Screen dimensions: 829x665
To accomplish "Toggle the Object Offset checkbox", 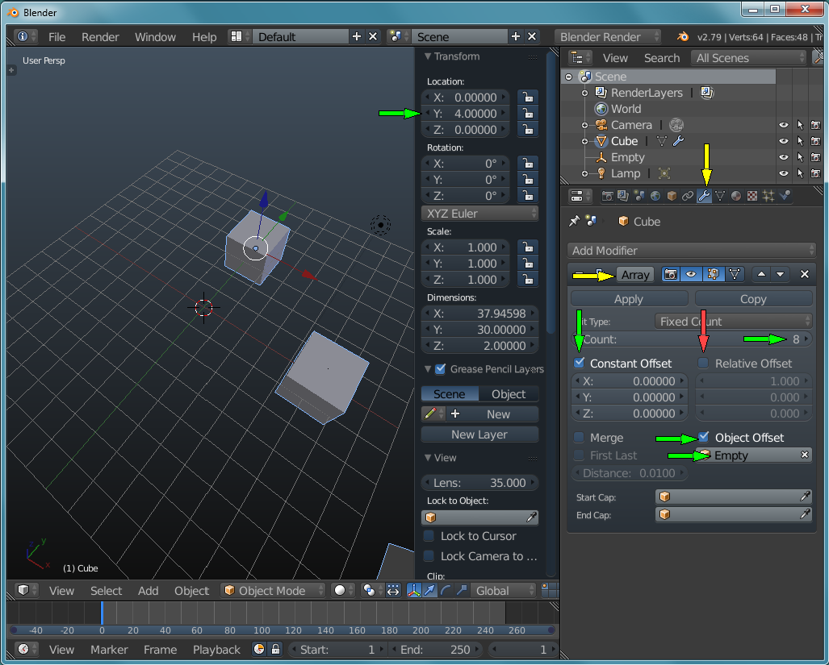I will coord(704,438).
